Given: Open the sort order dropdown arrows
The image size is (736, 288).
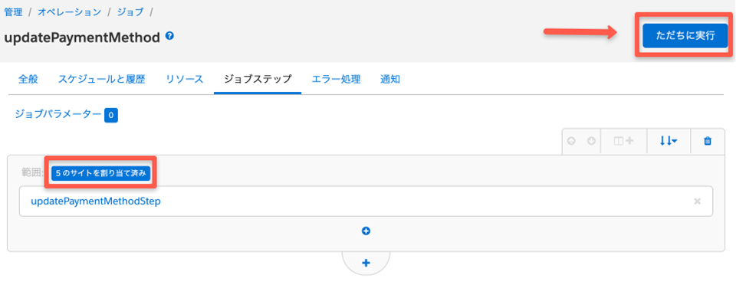Looking at the screenshot, I should (669, 141).
